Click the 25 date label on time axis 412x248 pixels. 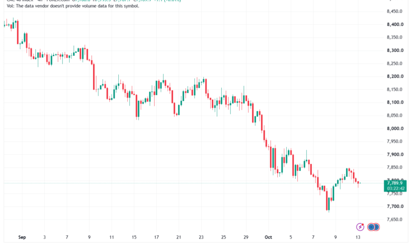pyautogui.click(x=223, y=237)
